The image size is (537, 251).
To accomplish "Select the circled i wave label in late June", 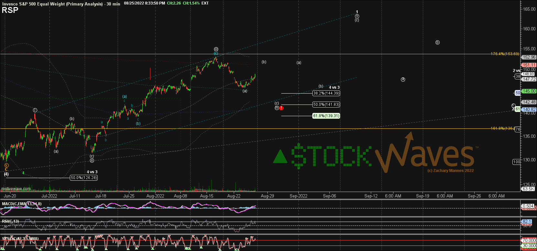I will 35,110.
